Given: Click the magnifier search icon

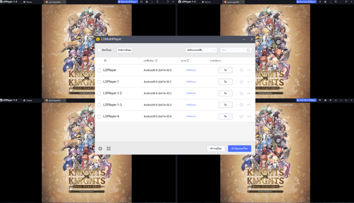Looking at the screenshot, I should tap(248, 50).
